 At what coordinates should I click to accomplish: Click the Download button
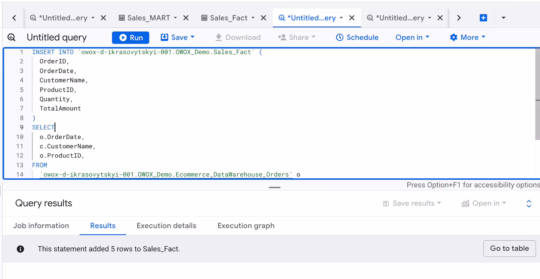coord(238,37)
